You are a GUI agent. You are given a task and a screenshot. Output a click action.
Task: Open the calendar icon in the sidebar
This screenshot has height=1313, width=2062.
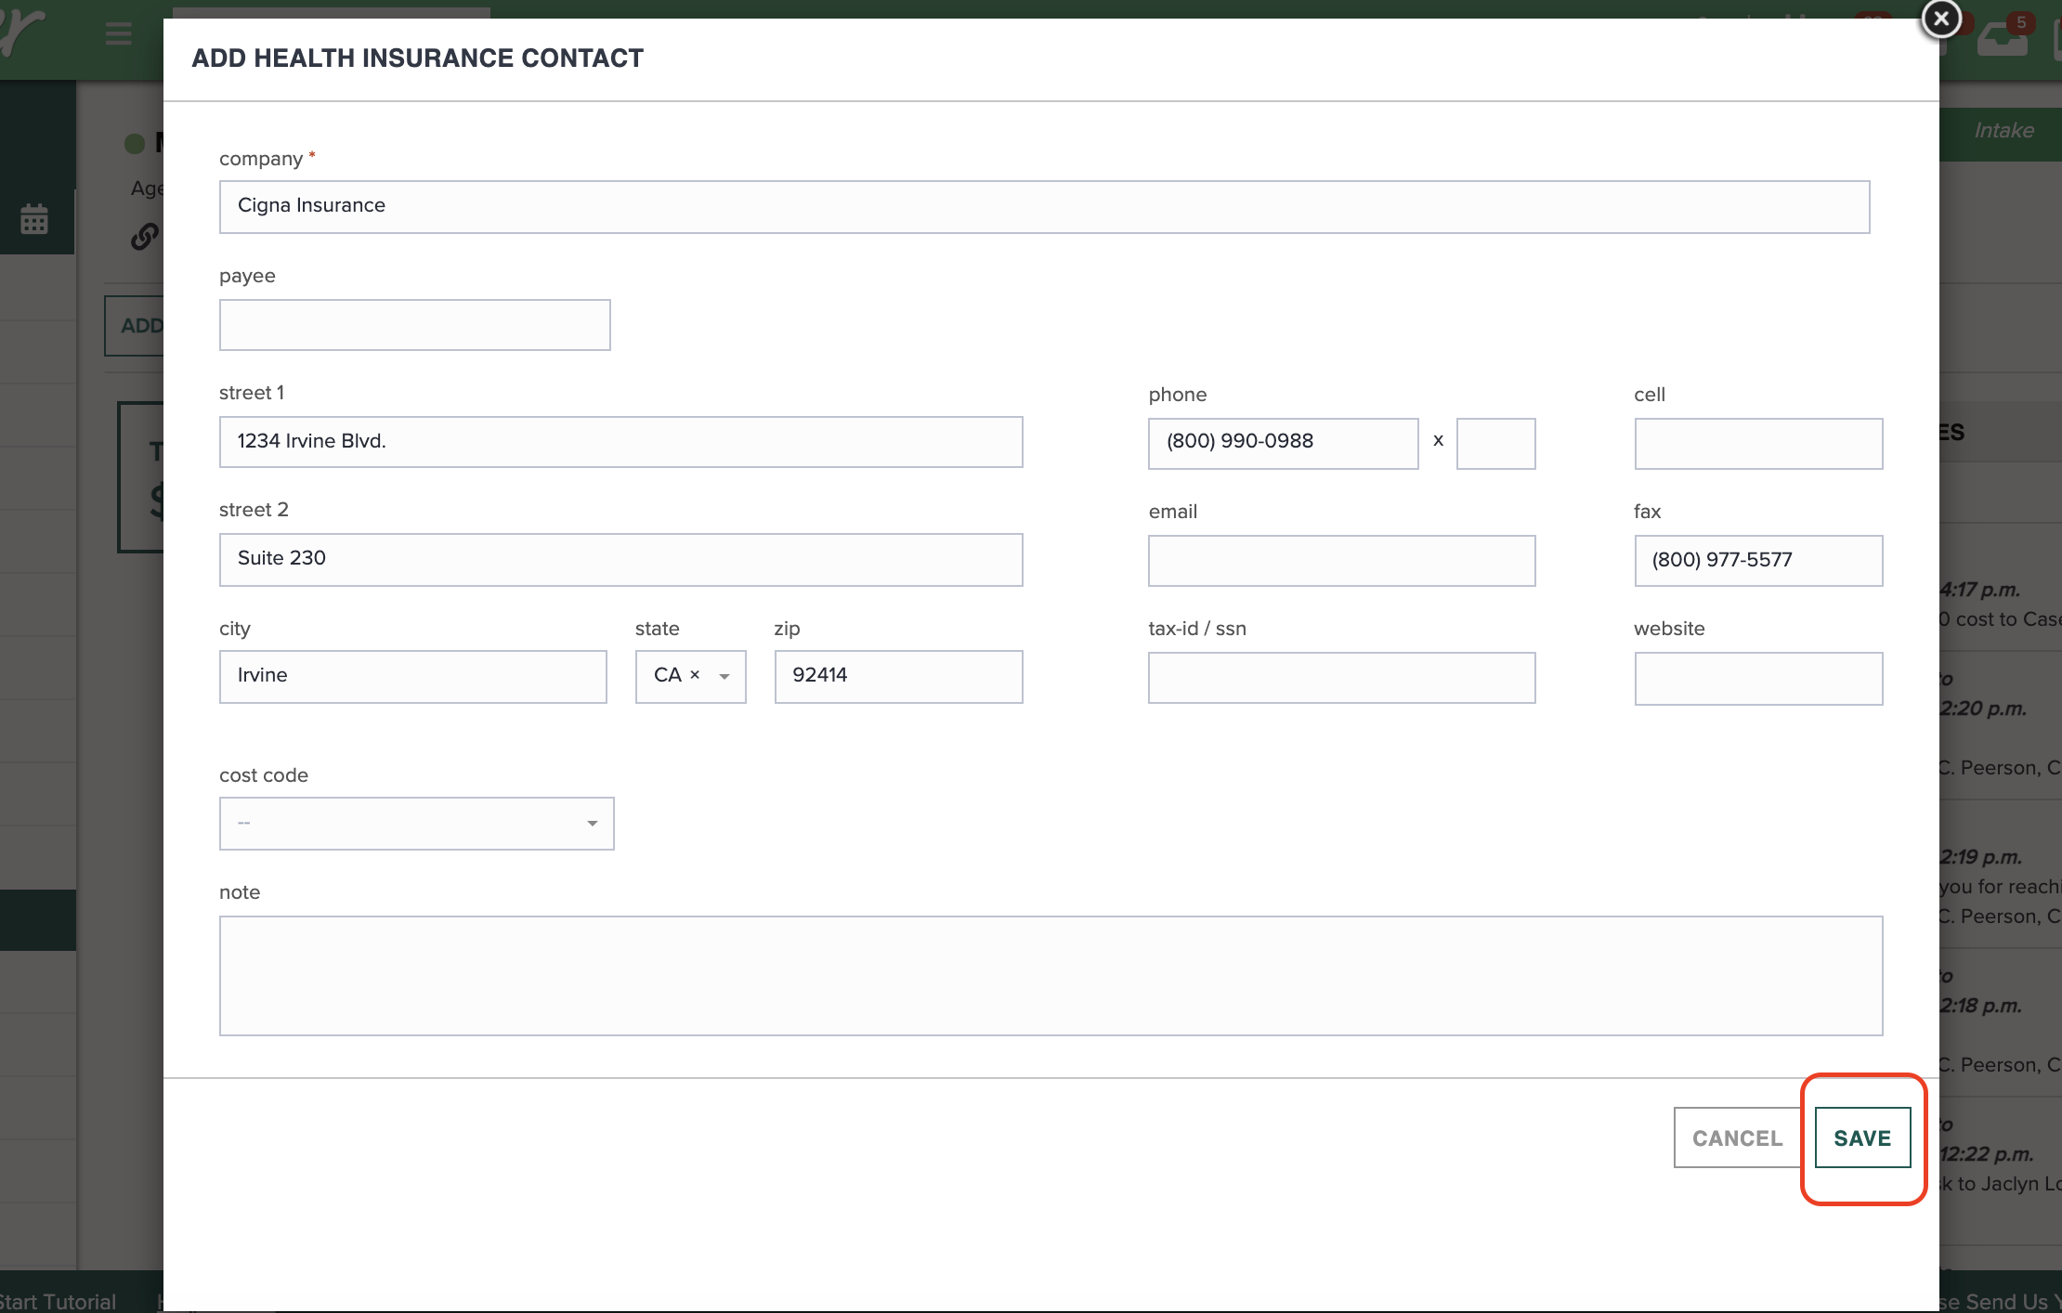click(x=34, y=219)
